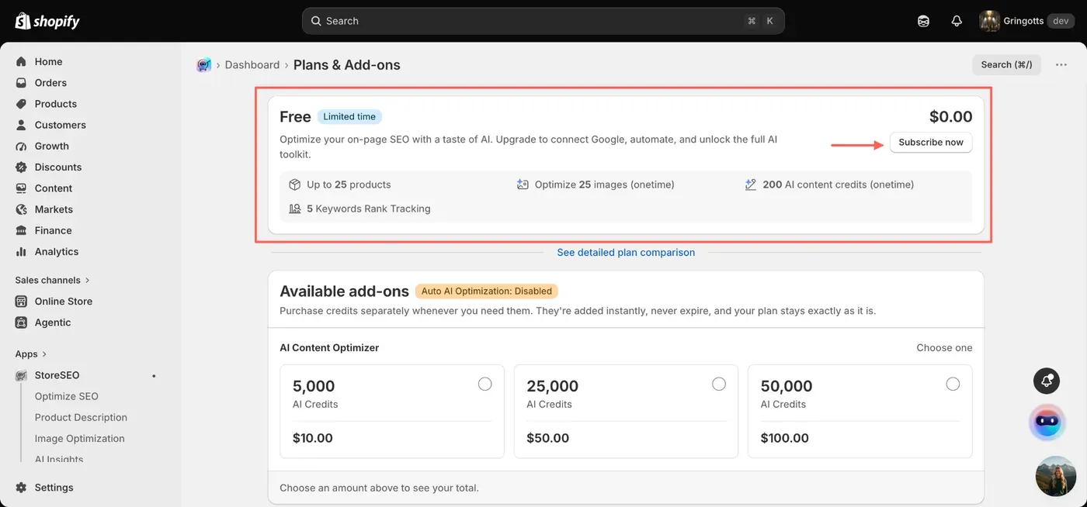Click the Auto AI Optimization: Disabled badge
This screenshot has height=507, width=1087.
[487, 291]
